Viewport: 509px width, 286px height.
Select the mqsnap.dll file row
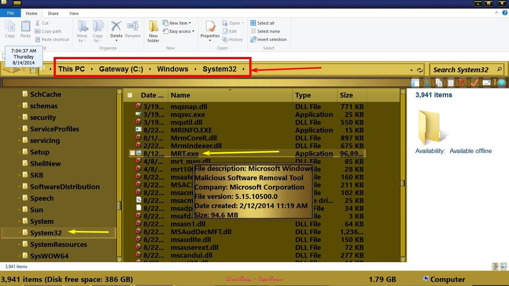[247, 107]
